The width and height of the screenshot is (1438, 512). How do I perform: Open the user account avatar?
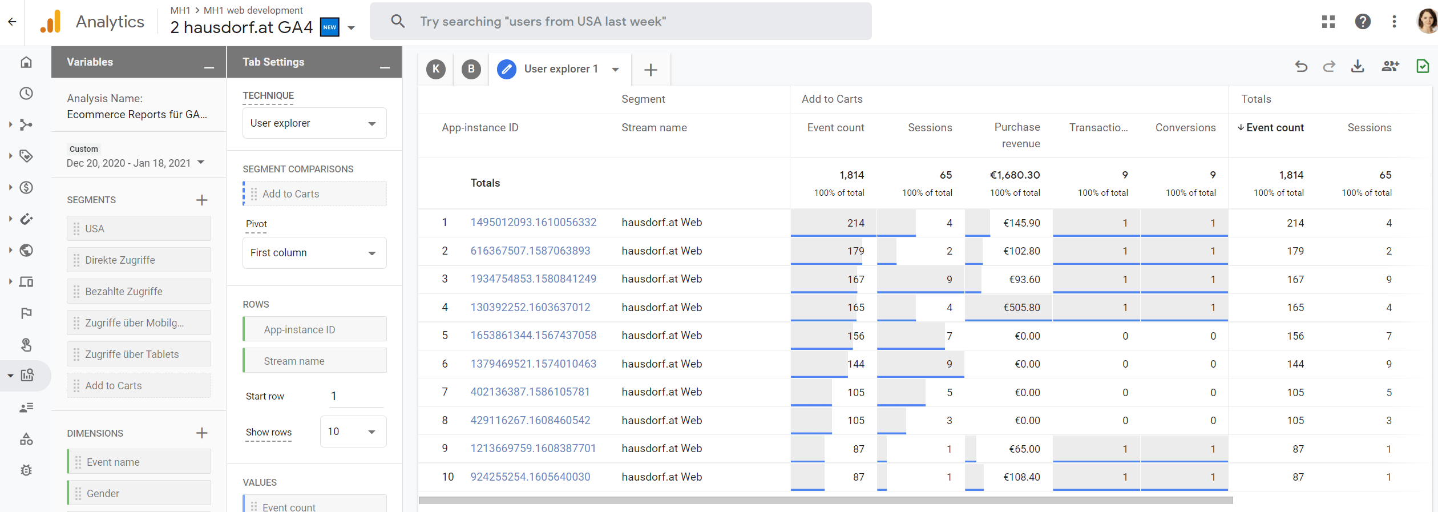pyautogui.click(x=1427, y=22)
